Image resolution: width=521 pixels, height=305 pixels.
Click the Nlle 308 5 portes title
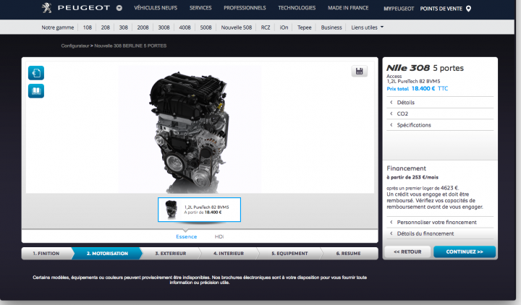pos(425,68)
